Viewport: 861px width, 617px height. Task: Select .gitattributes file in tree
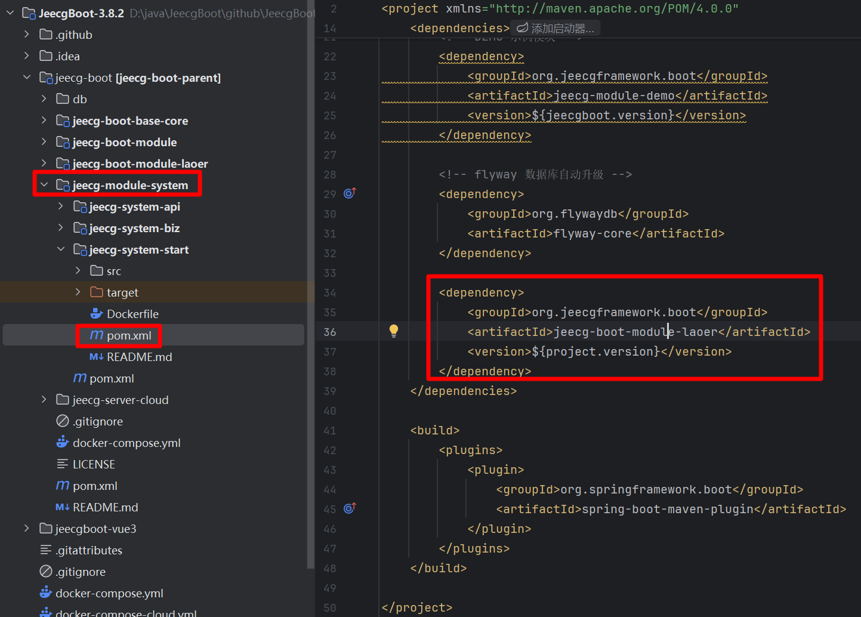(x=89, y=550)
